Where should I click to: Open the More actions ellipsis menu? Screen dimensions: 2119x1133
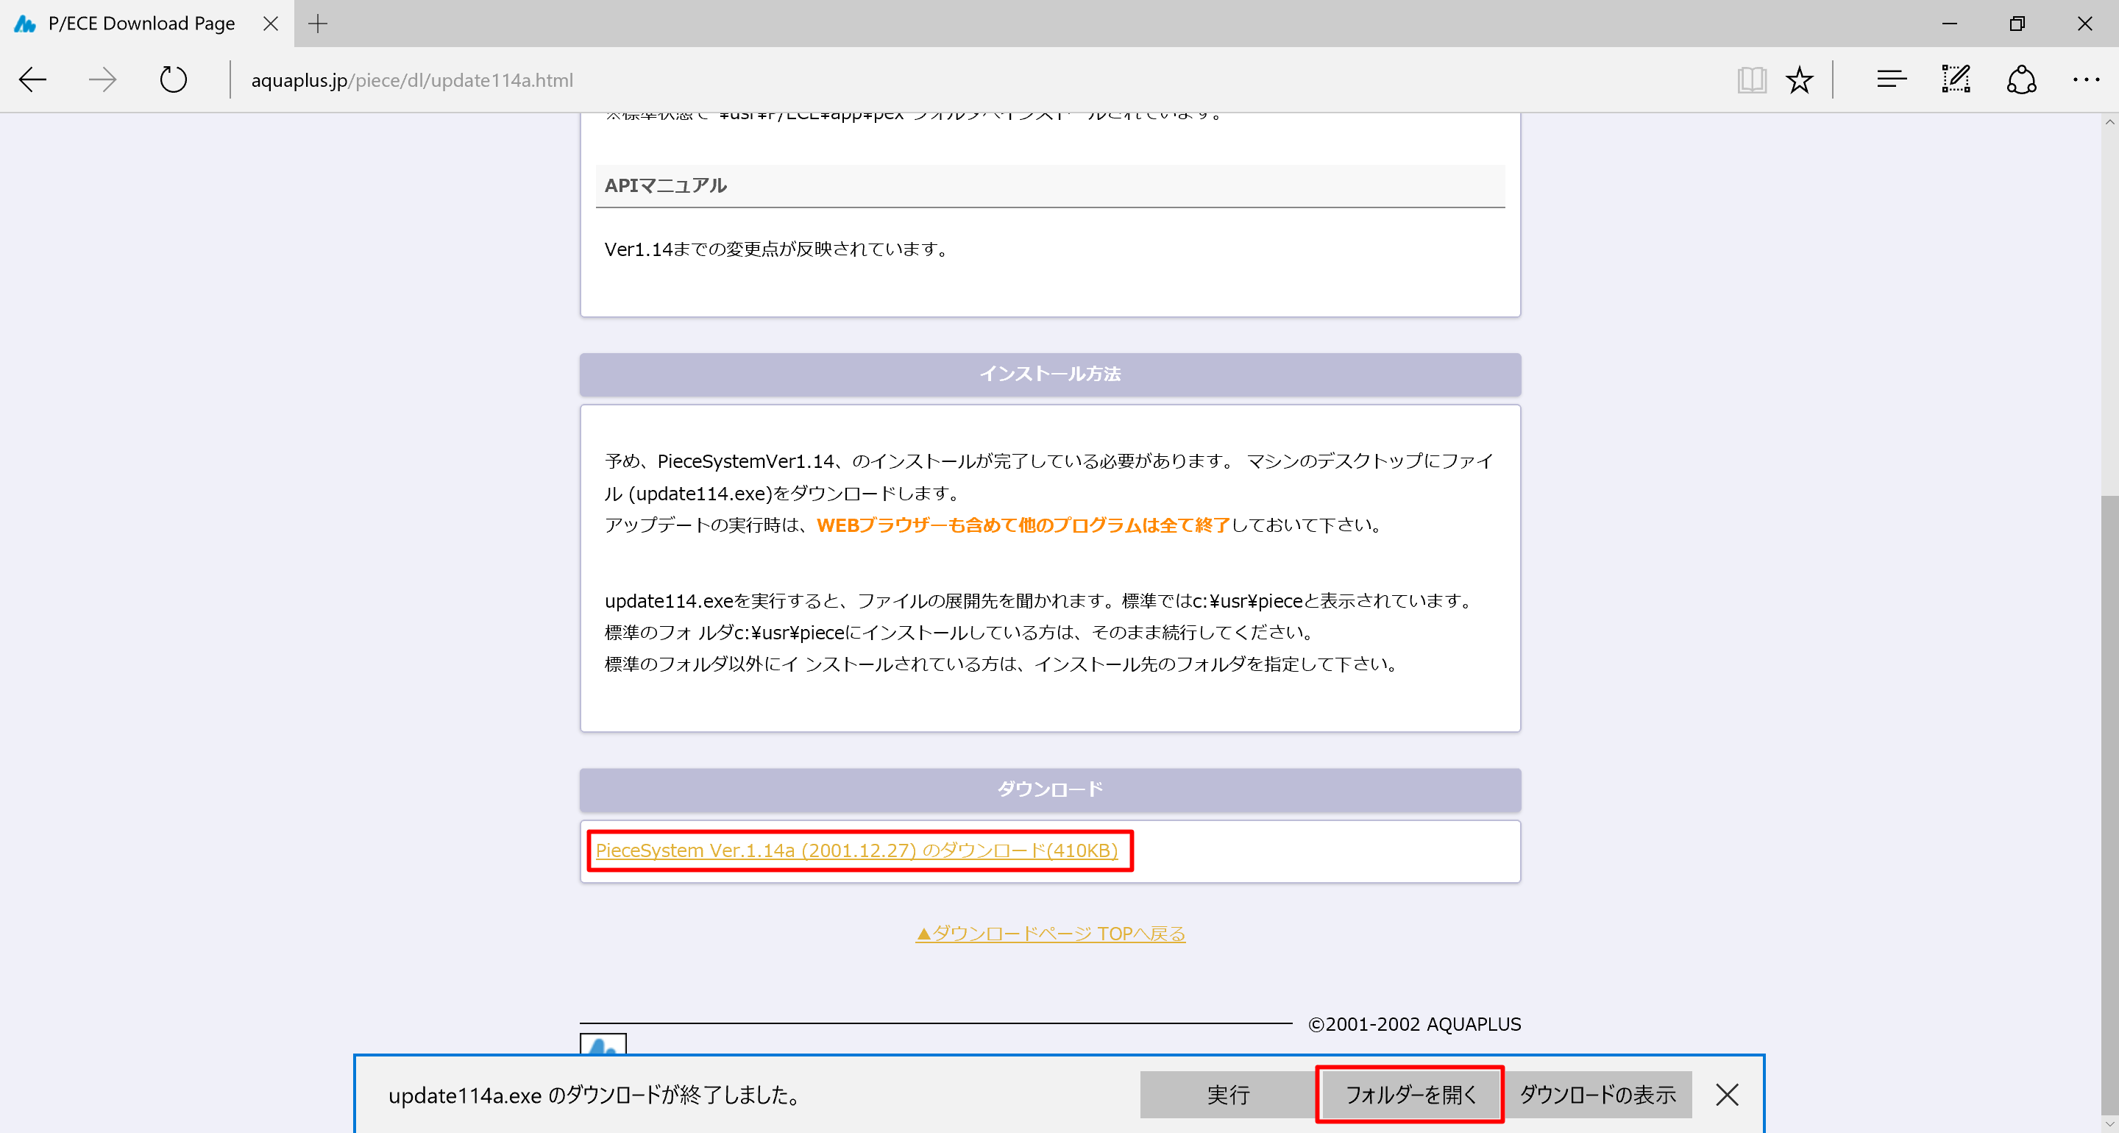(2086, 79)
